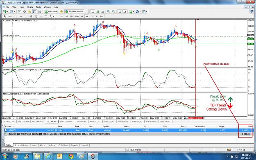Open the Window menu
This screenshot has width=256, height=160.
point(47,7)
